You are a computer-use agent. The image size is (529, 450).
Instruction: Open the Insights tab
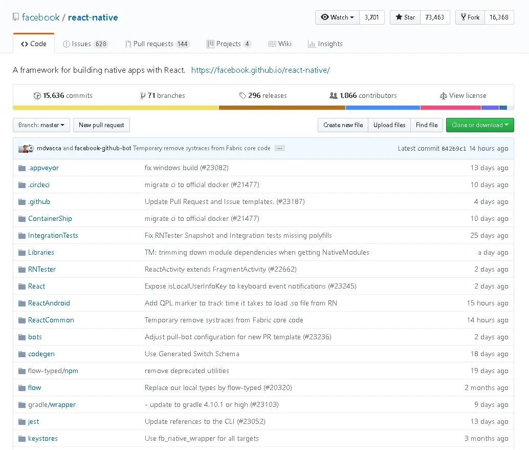pos(325,44)
